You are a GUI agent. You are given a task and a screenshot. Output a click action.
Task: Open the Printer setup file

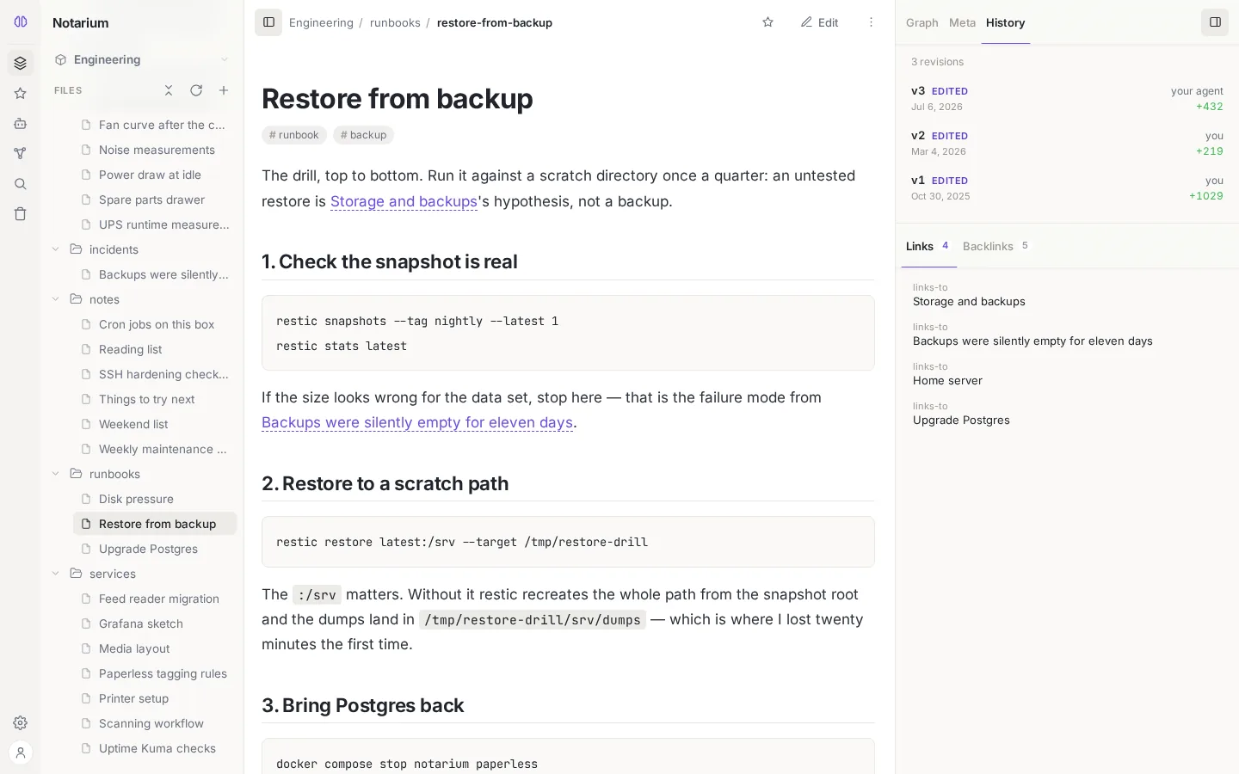(155, 698)
